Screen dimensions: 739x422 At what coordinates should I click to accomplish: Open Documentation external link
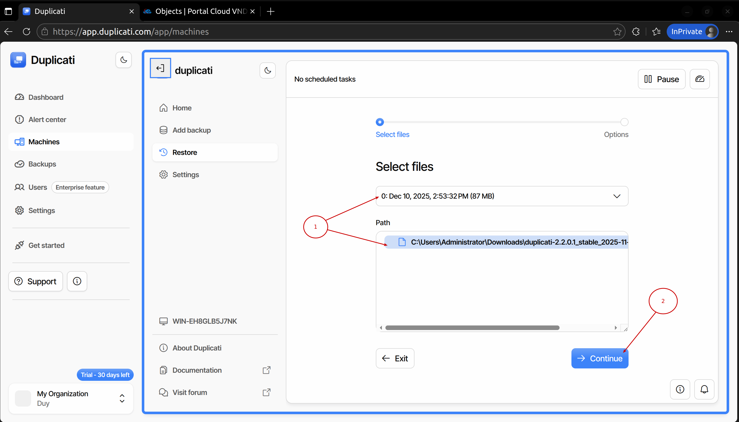point(197,370)
